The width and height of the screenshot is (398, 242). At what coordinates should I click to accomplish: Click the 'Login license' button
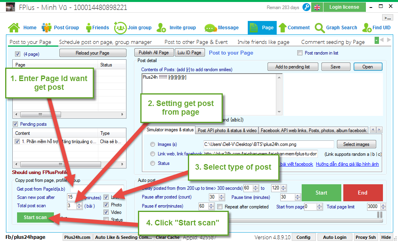click(x=344, y=7)
